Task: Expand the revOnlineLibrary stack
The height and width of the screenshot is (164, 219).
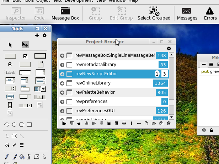Action: pos(62,83)
